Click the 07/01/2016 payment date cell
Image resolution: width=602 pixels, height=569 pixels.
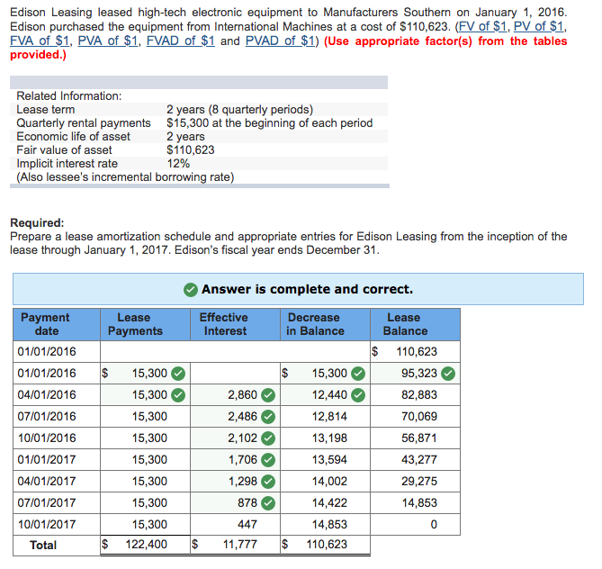click(57, 417)
